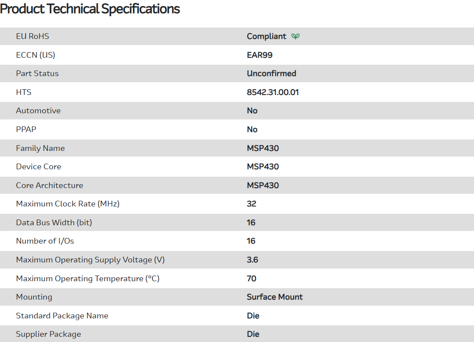The width and height of the screenshot is (474, 342).
Task: Click the Standard Package Name label
Action: tap(62, 316)
